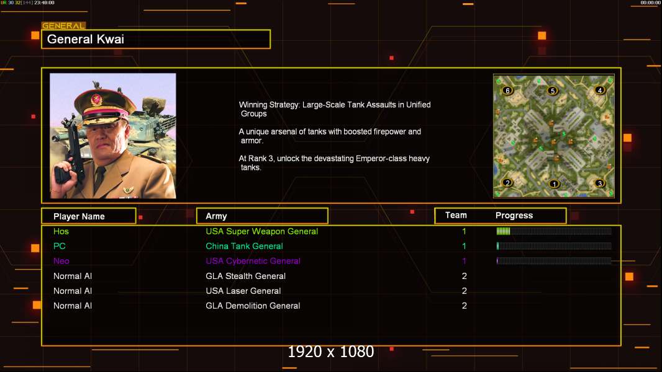Screen dimensions: 662x372
Task: Click player name Neo
Action: [x=61, y=261]
